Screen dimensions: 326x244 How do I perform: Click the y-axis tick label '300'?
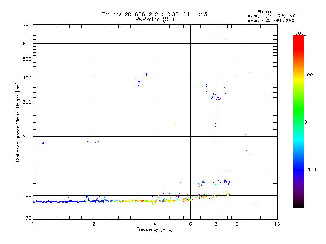pos(27,102)
